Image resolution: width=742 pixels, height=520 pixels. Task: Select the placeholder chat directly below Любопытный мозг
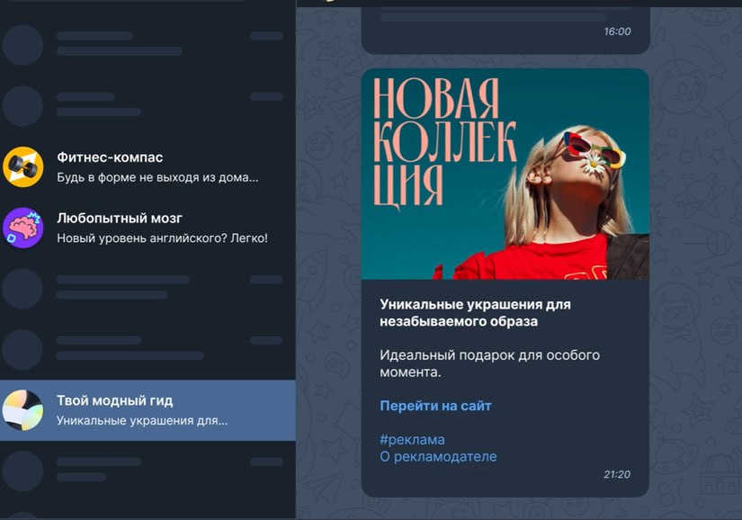148,289
